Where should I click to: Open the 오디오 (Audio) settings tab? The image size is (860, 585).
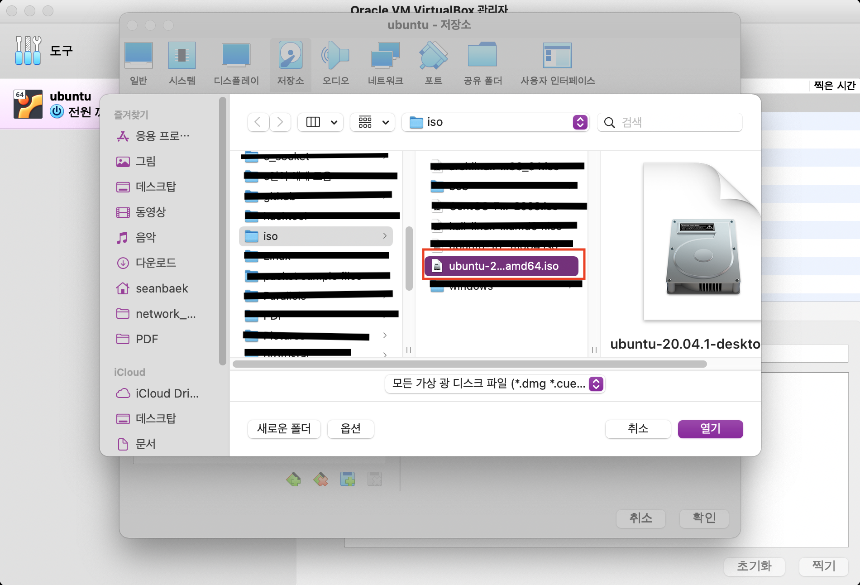pos(335,63)
